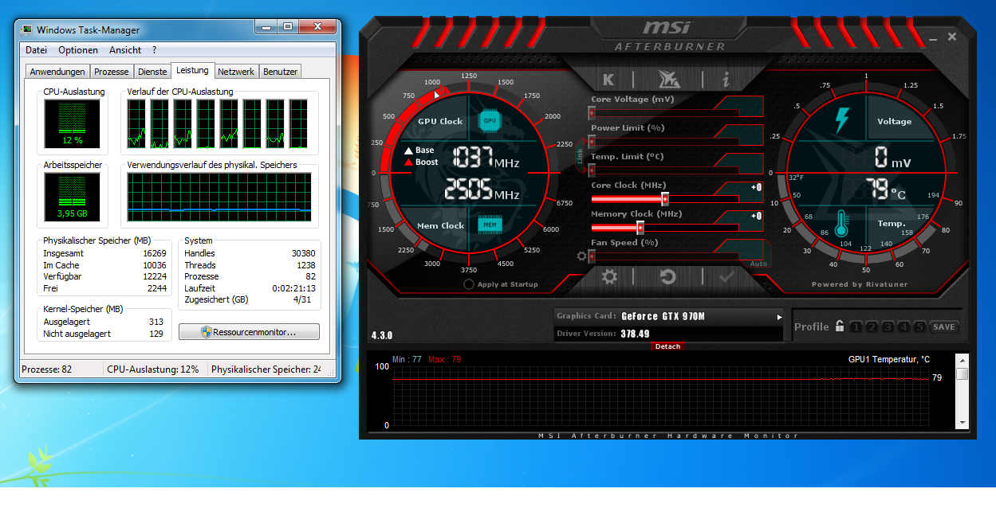Toggle the profile lock padlock icon
Screen dimensions: 996x516
point(839,326)
